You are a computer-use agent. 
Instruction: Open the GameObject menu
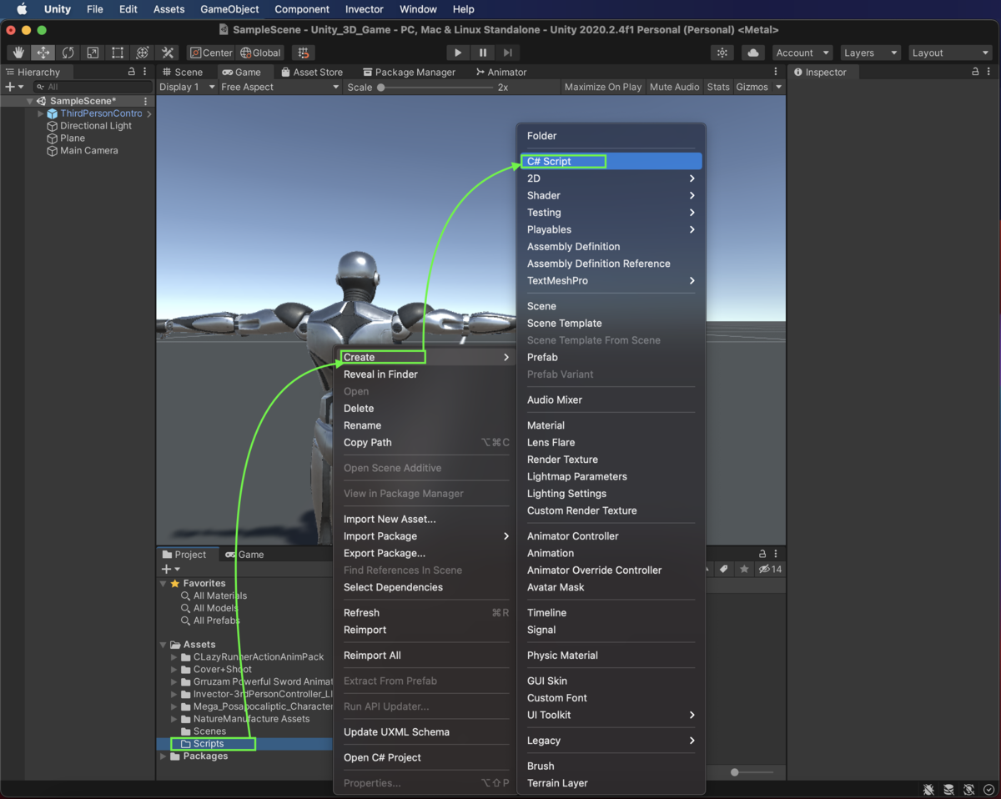[229, 9]
